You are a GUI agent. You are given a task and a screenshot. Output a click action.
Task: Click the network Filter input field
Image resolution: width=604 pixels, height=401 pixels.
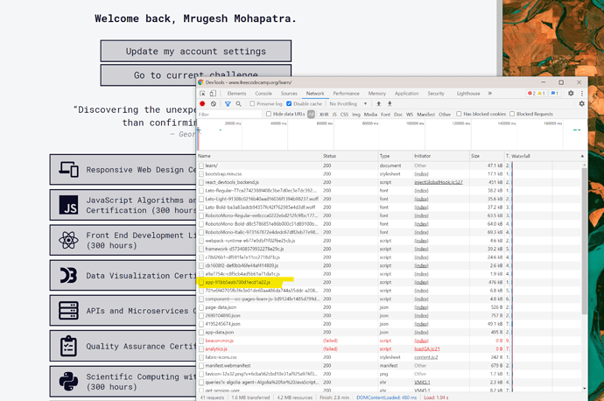pos(229,115)
